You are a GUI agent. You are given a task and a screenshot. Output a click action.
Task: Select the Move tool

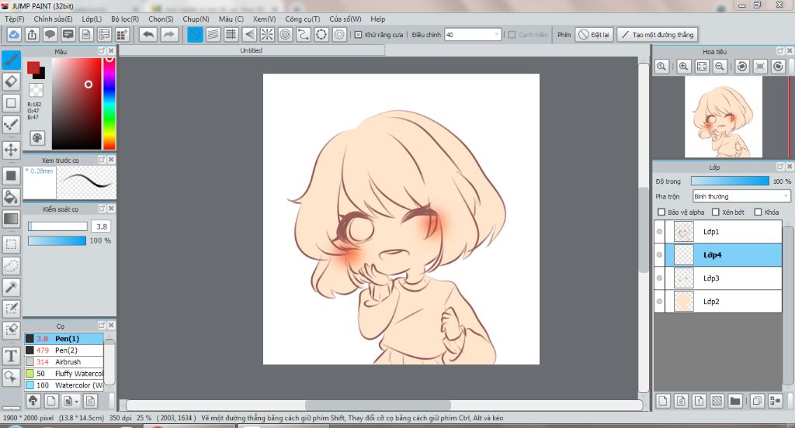tap(11, 150)
